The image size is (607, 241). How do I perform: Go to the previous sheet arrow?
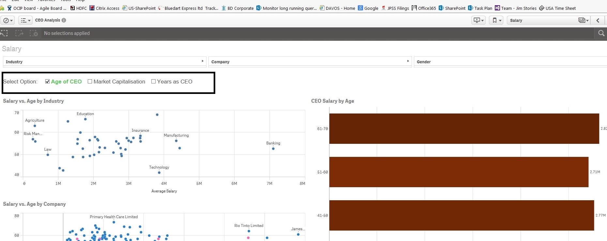pos(598,20)
